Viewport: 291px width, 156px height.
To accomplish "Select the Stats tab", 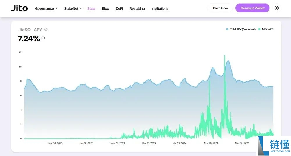I will click(x=91, y=8).
